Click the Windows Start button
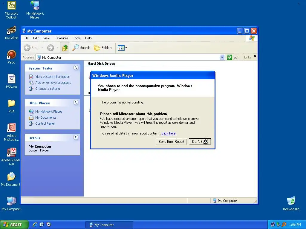The height and width of the screenshot is (229, 306). coord(14,225)
